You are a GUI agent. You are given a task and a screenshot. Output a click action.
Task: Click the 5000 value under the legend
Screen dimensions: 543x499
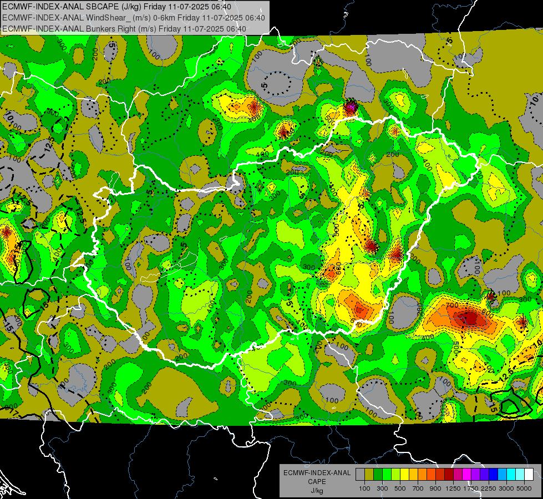[524, 488]
